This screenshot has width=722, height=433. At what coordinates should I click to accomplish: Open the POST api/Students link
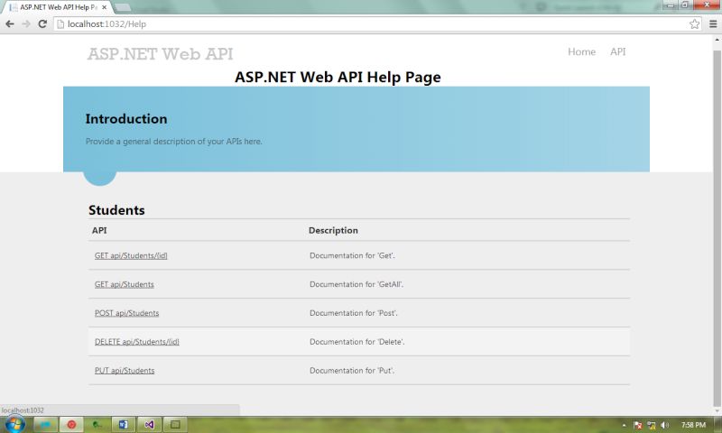coord(126,313)
